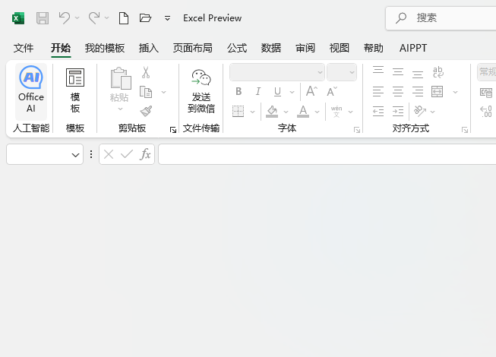The height and width of the screenshot is (357, 496).
Task: Open the font size combo box
Action: click(x=342, y=72)
